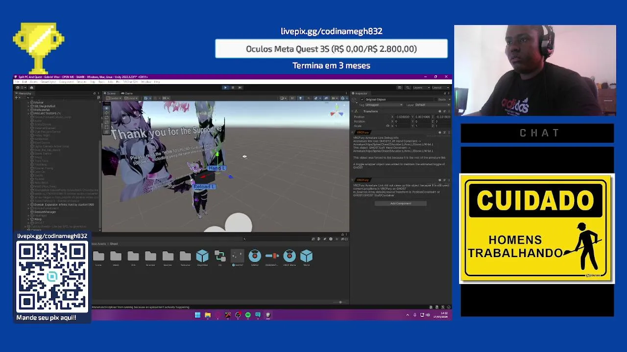Select the combined Transform tool in Scene
Image resolution: width=627 pixels, height=352 pixels.
pyautogui.click(x=106, y=132)
